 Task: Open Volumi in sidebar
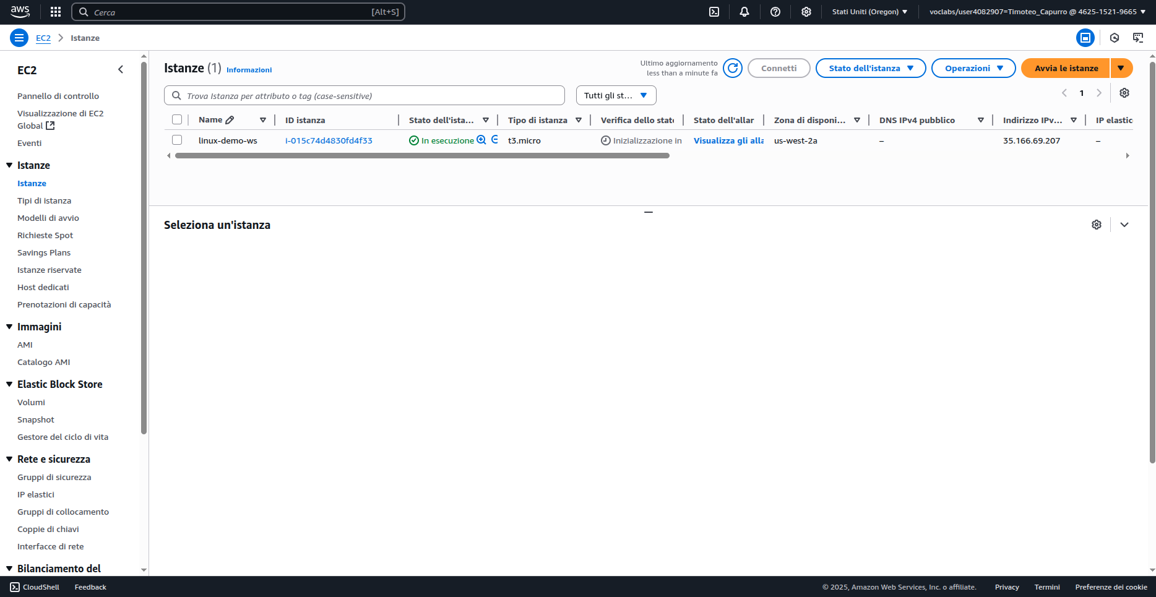31,402
